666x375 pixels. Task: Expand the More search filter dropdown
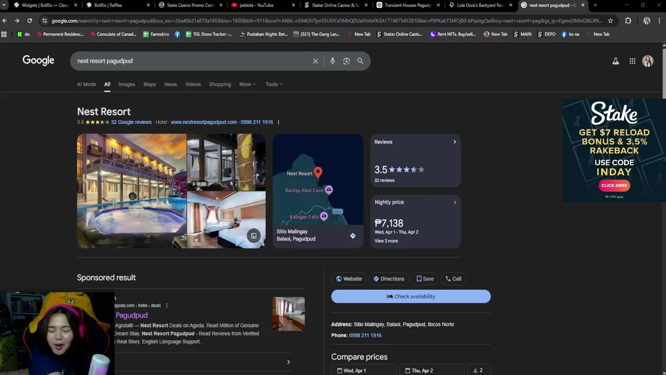[x=248, y=84]
